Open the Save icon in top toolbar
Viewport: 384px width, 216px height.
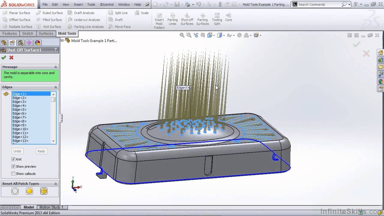(x=177, y=4)
